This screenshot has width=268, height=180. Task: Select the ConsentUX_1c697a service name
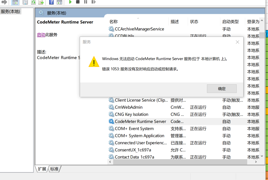coord(133,150)
